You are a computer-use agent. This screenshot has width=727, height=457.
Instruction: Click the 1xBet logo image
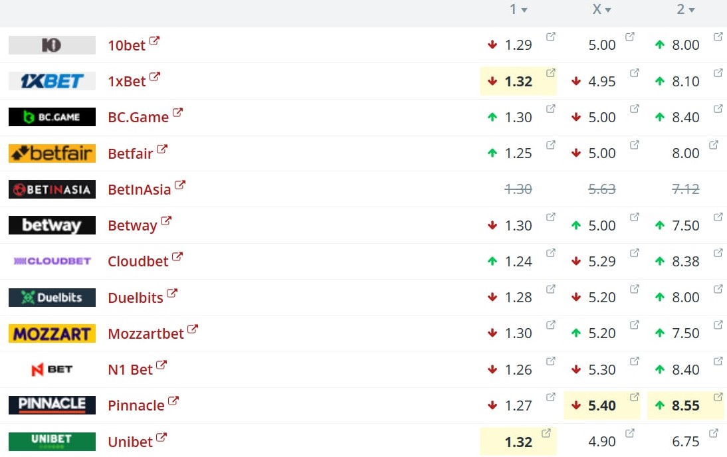coord(52,81)
